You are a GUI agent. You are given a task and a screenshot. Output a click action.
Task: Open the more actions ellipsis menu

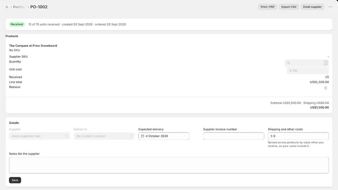coord(330,7)
